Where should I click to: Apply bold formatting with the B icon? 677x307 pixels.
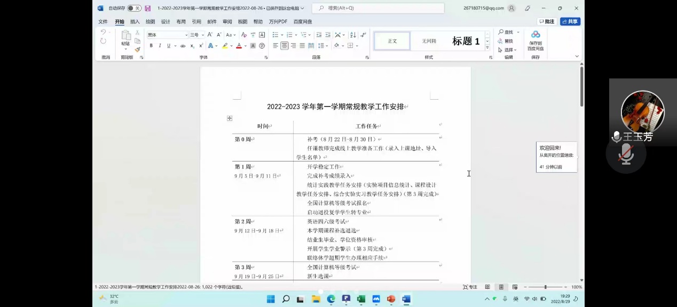tap(151, 46)
